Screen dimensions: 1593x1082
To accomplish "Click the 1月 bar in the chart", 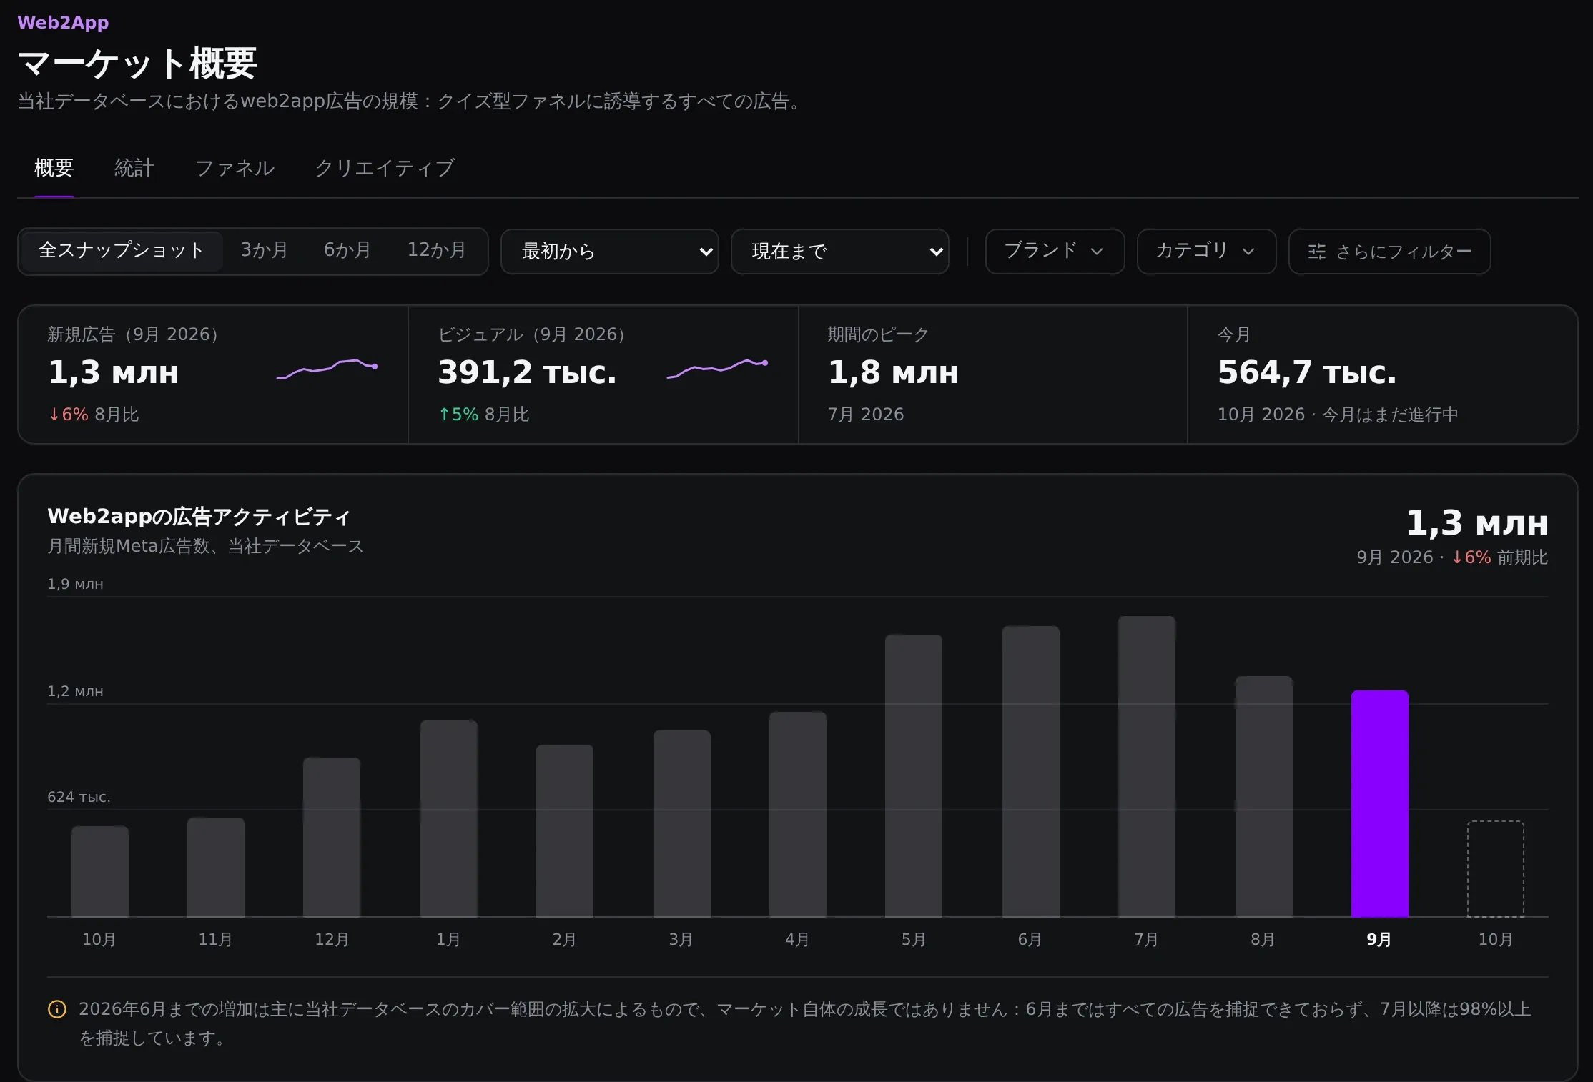I will pos(448,818).
